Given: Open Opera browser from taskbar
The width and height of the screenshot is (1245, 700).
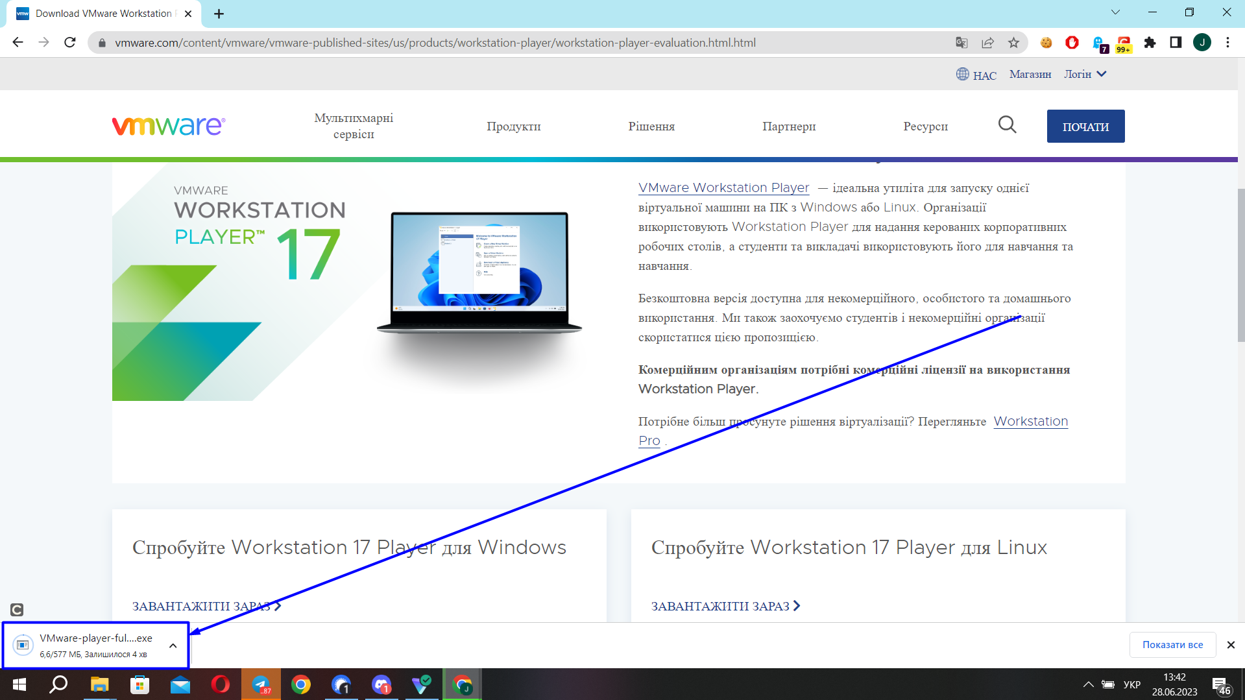Looking at the screenshot, I should (x=220, y=684).
